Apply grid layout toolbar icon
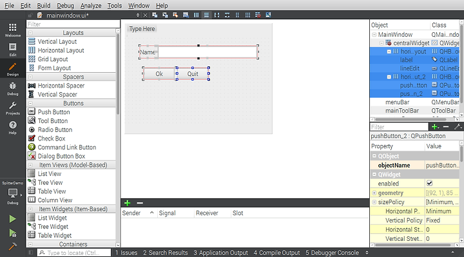Screen dimensions: 464x257 [247, 15]
